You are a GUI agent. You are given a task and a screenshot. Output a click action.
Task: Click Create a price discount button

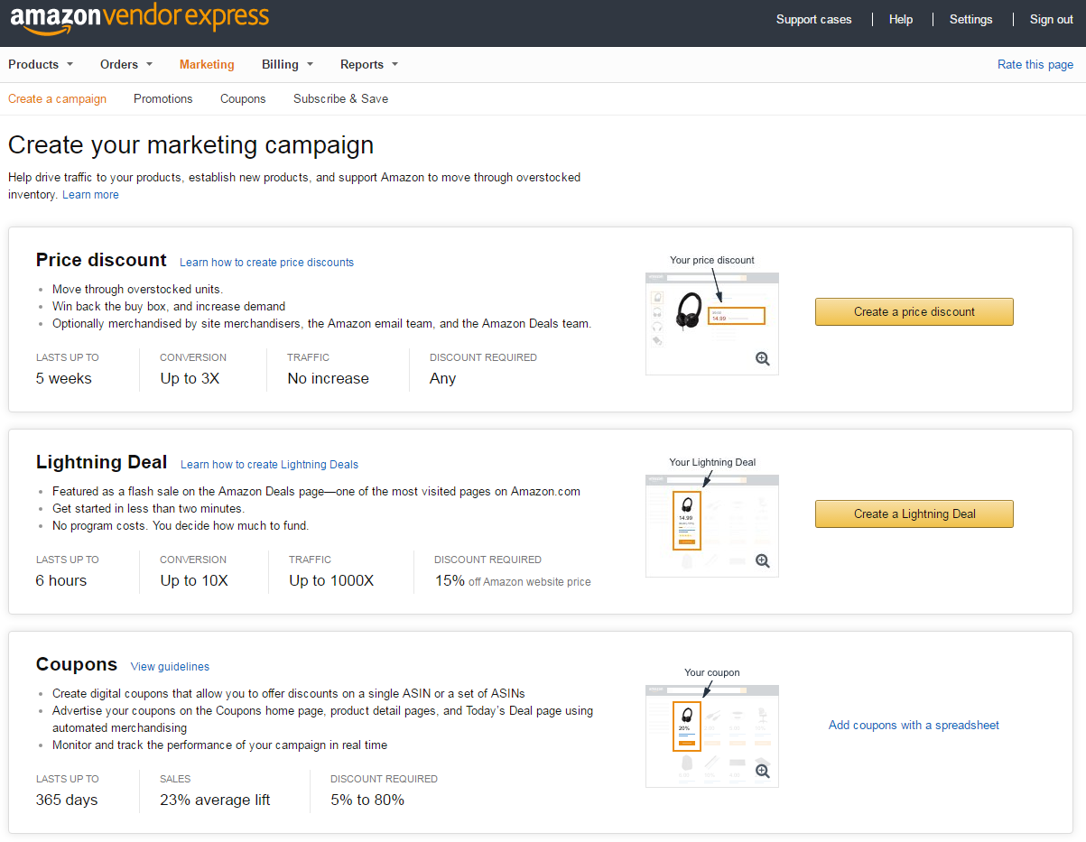tap(914, 311)
